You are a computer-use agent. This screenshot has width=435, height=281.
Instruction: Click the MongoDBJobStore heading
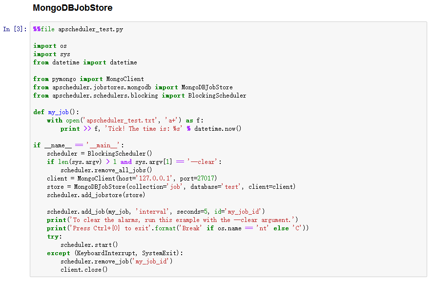pos(72,8)
